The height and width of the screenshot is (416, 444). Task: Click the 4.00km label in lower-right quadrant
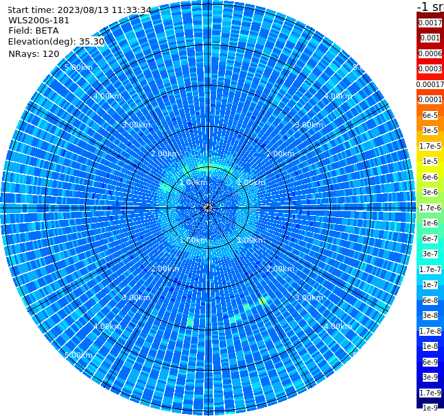coord(338,326)
